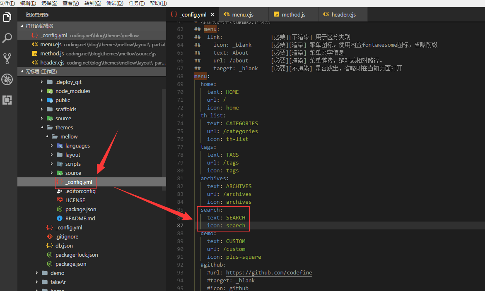The height and width of the screenshot is (291, 485).
Task: Switch to the menu.ejs tab
Action: coord(242,14)
